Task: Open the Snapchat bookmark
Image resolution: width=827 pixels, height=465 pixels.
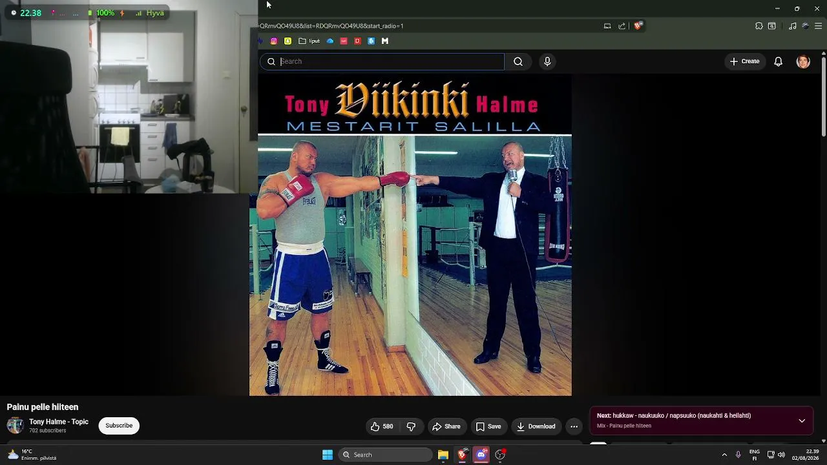Action: click(x=288, y=41)
